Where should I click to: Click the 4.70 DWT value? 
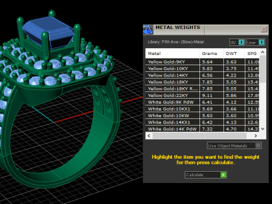click(231, 129)
